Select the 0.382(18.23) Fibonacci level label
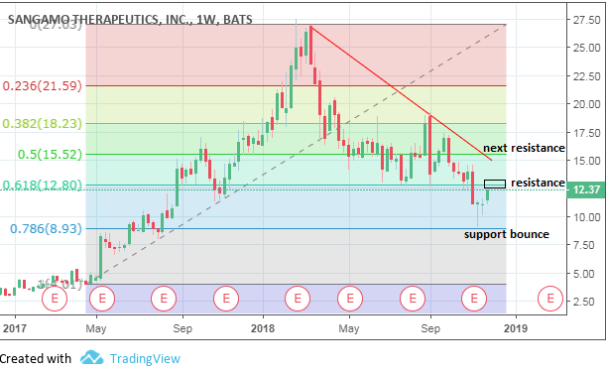The image size is (606, 373). pos(42,124)
